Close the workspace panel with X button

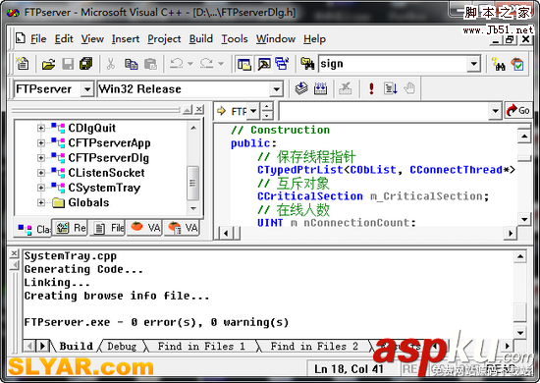(198, 110)
